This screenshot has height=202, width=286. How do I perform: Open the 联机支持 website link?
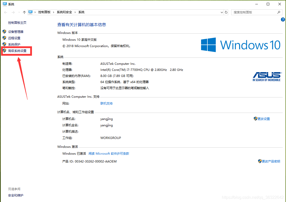tap(106, 104)
